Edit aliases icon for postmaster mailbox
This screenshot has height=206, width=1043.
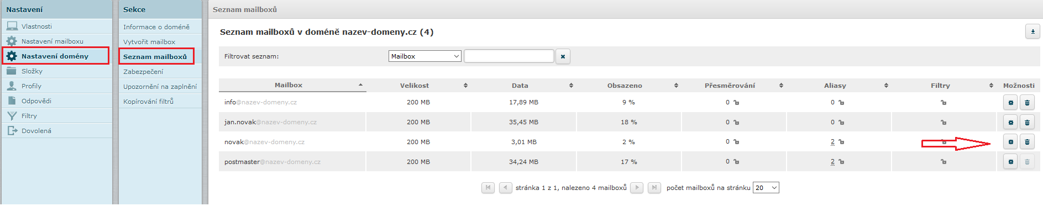click(x=841, y=162)
